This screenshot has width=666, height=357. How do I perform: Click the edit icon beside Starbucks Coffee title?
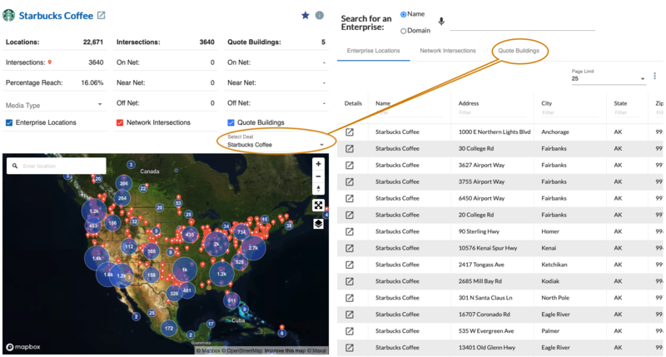tap(102, 15)
